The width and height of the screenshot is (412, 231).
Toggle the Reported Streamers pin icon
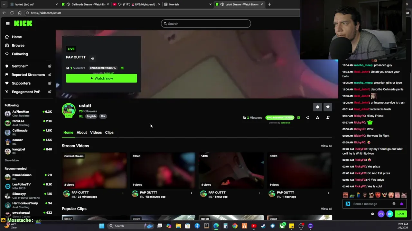click(50, 75)
